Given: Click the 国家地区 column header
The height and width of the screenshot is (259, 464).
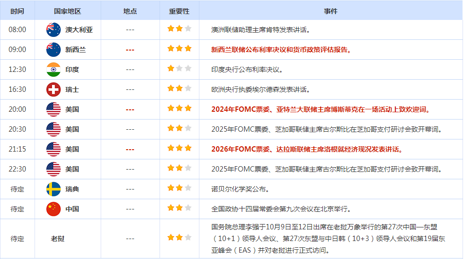Looking at the screenshot, I should (x=68, y=11).
